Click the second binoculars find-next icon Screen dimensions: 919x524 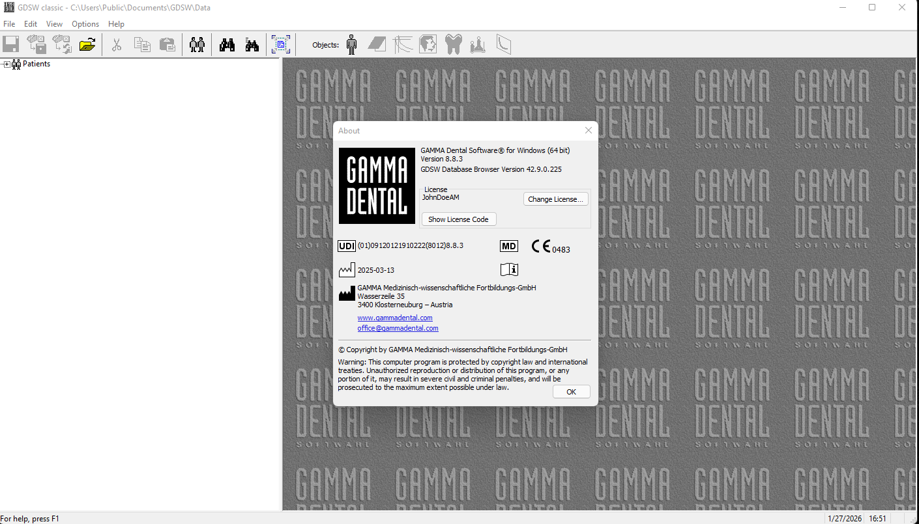pyautogui.click(x=252, y=44)
